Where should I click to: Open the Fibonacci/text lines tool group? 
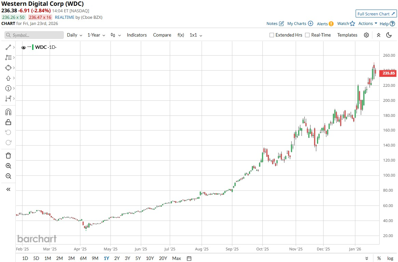[x=8, y=58]
